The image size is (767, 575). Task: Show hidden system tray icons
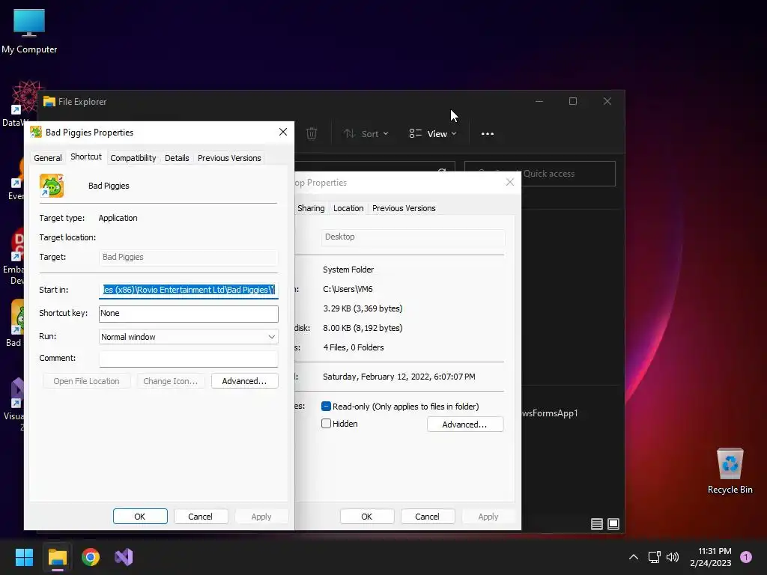(x=634, y=557)
